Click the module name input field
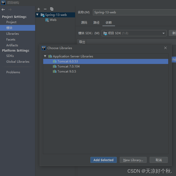 [x=134, y=12]
